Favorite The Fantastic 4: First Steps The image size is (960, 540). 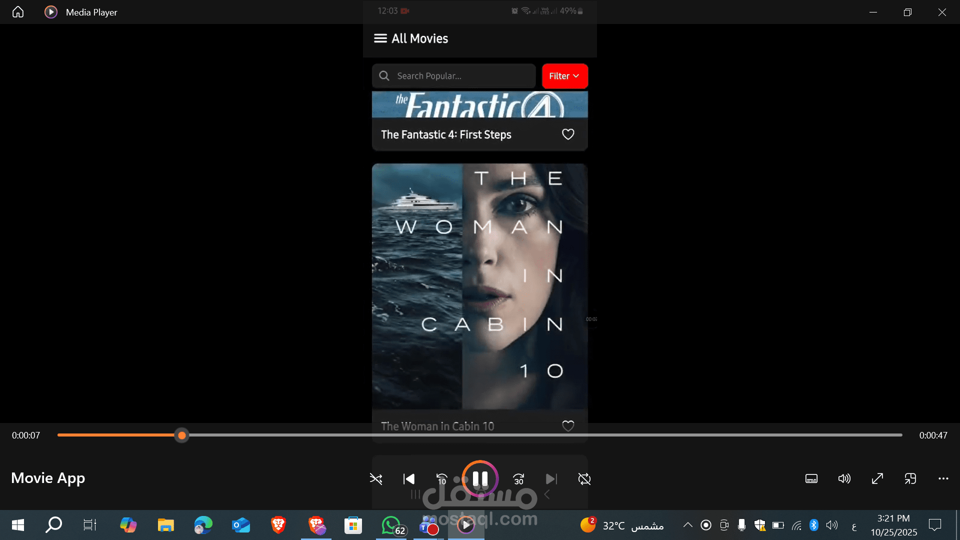click(568, 134)
